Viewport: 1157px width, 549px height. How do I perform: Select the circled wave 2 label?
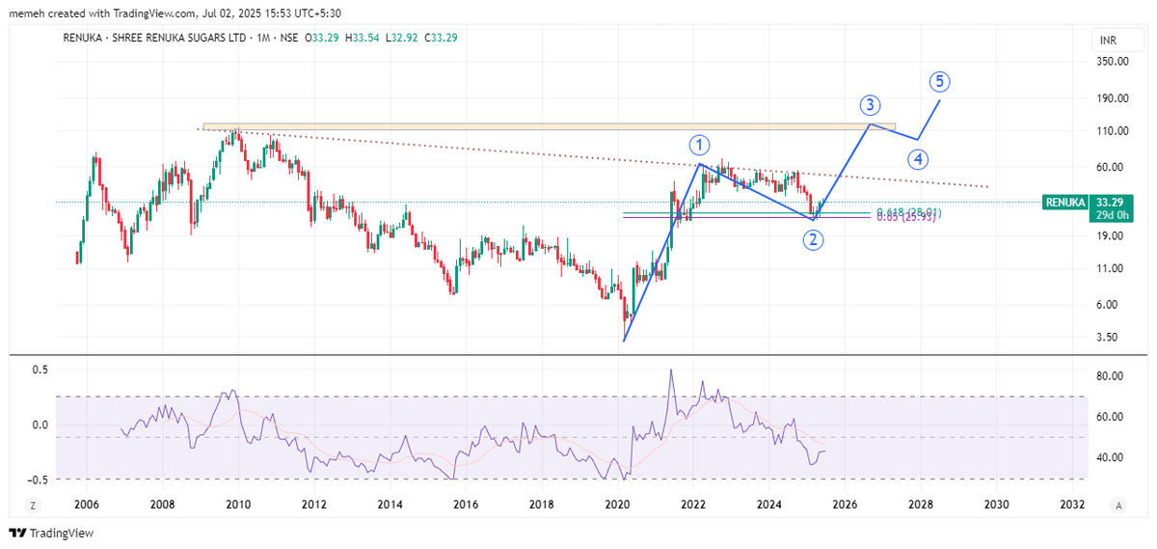point(814,240)
